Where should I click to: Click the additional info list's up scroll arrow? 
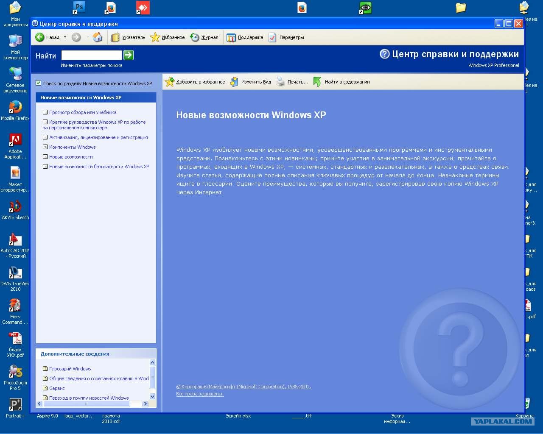[x=153, y=363]
